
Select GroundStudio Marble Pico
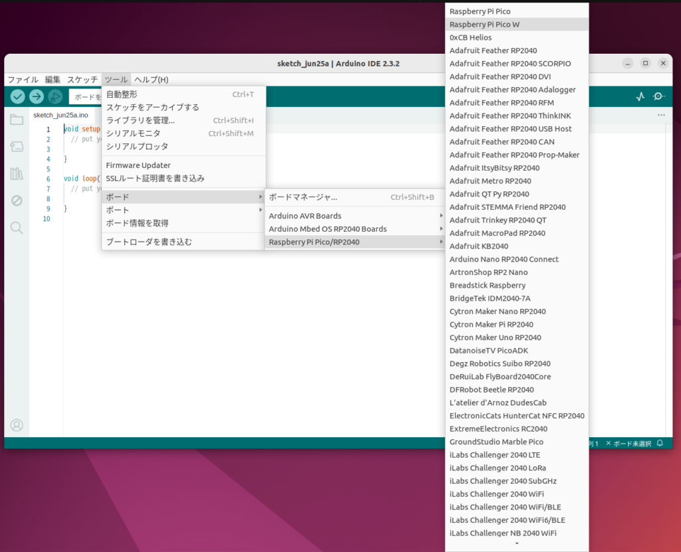(x=517, y=442)
